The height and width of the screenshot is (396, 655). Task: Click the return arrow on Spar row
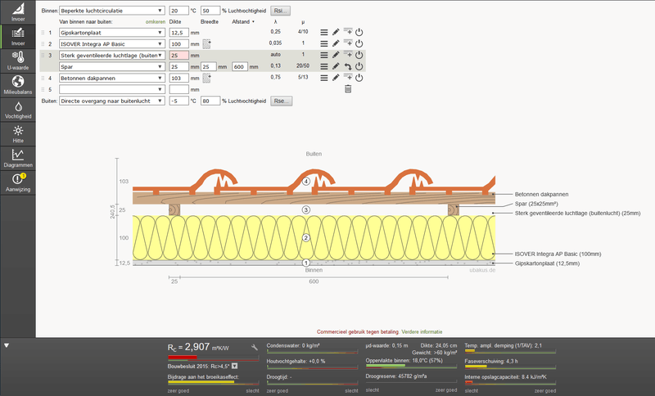347,66
